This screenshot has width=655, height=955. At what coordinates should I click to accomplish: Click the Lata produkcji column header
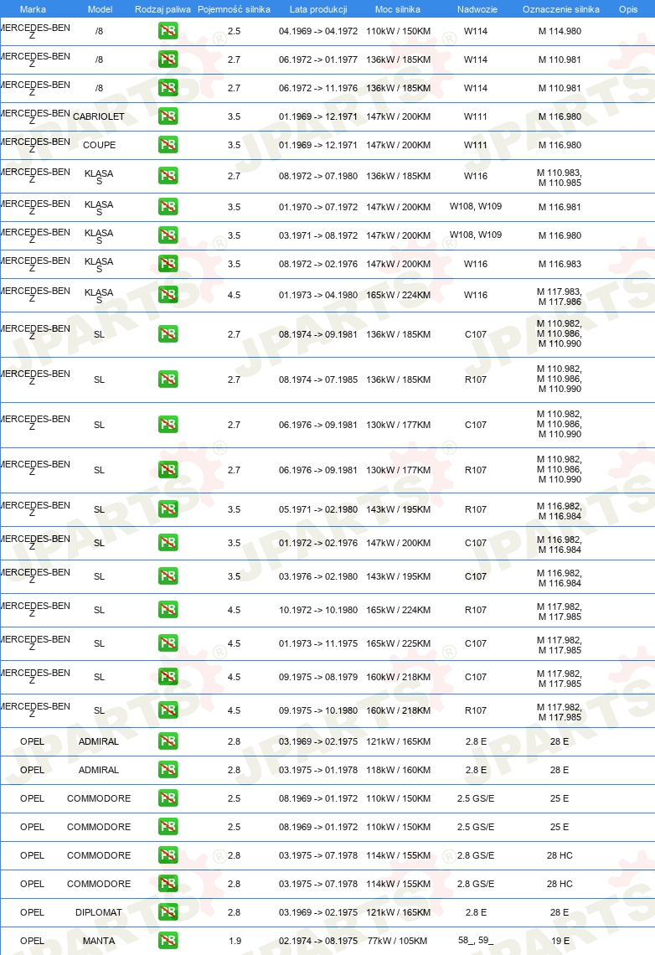pos(318,9)
